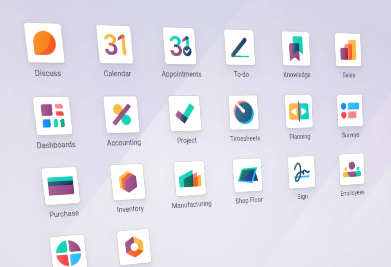Open the Discuss app icon
Image resolution: width=391 pixels, height=267 pixels.
[x=44, y=43]
